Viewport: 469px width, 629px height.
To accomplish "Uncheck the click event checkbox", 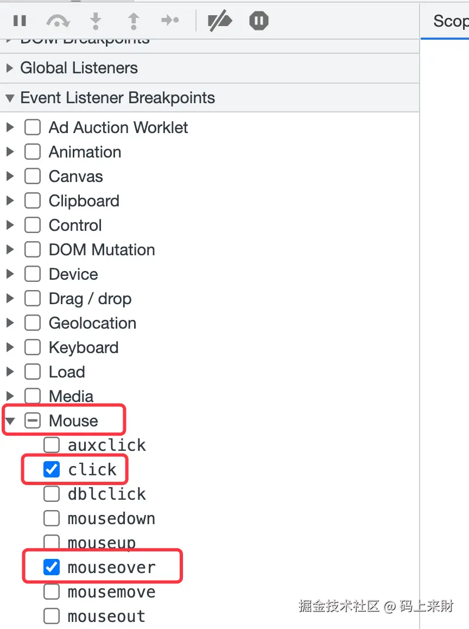I will tap(52, 470).
